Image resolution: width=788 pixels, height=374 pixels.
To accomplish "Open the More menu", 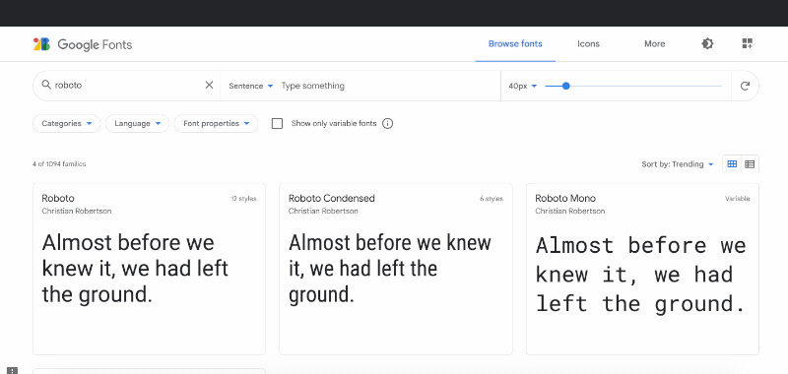I will pyautogui.click(x=654, y=43).
